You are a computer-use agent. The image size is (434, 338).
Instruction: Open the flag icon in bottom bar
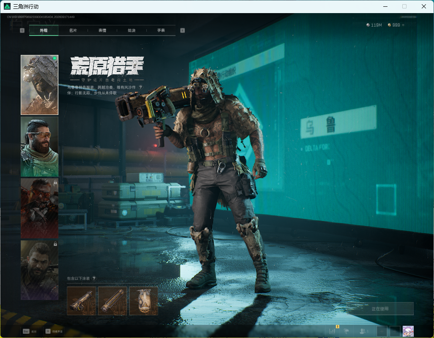point(346,331)
